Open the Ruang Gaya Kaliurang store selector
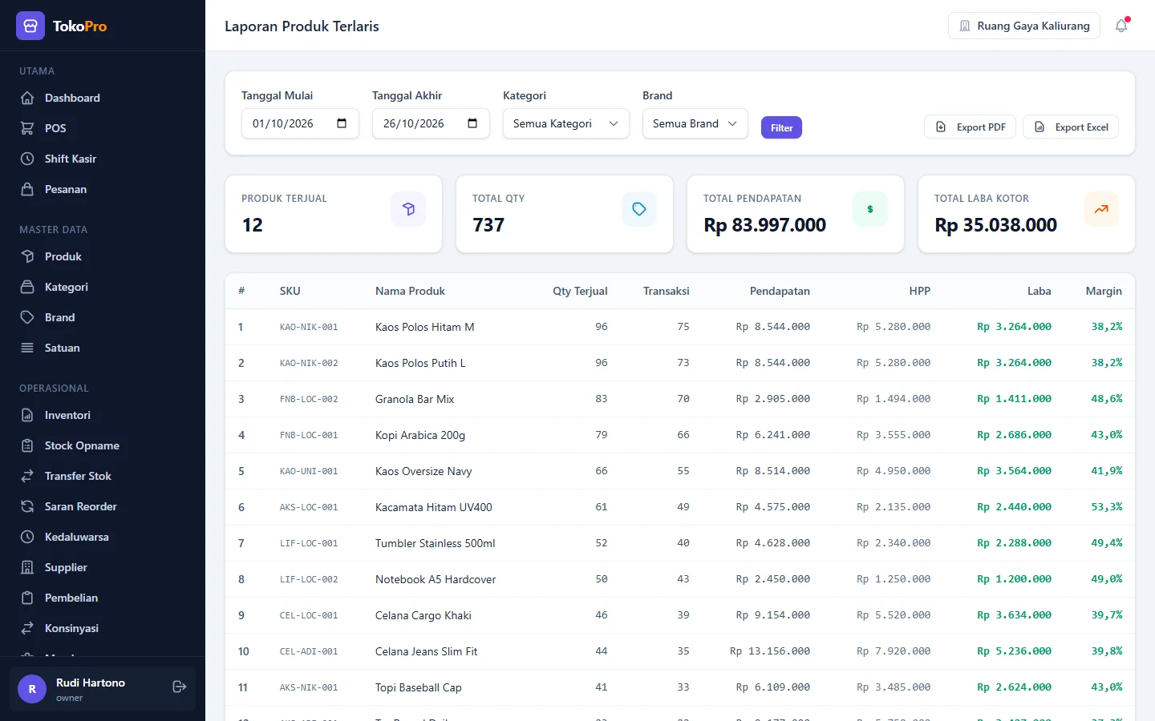Screen dimensions: 1155x721 pos(1024,26)
